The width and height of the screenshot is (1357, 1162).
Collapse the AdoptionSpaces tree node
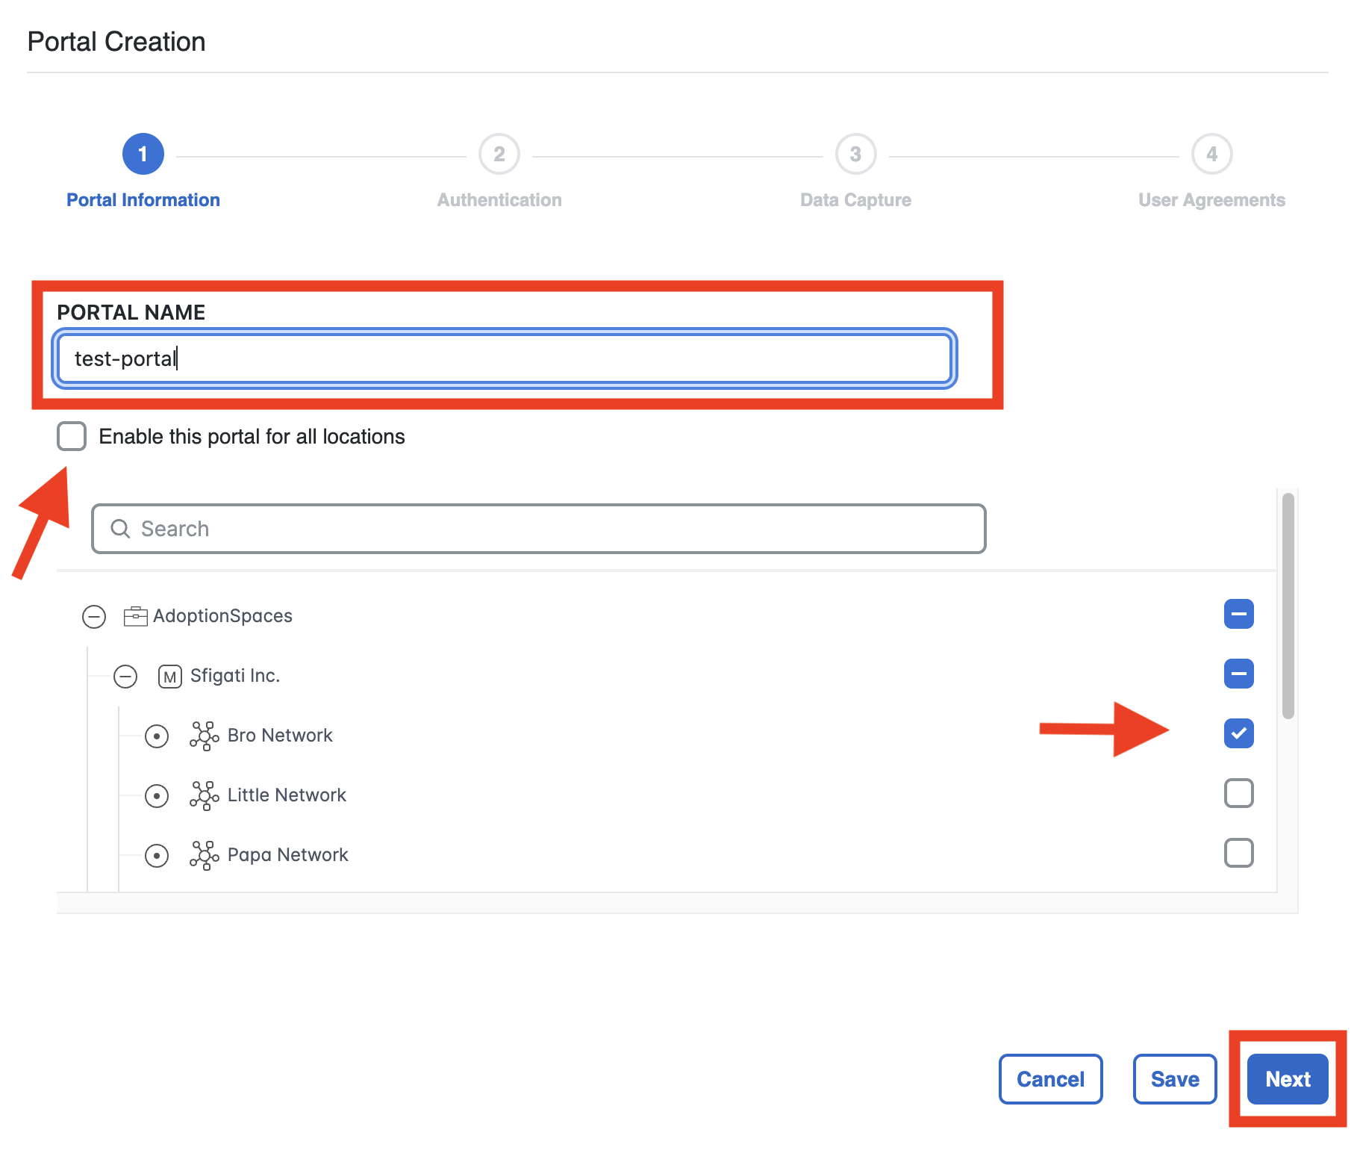[94, 617]
